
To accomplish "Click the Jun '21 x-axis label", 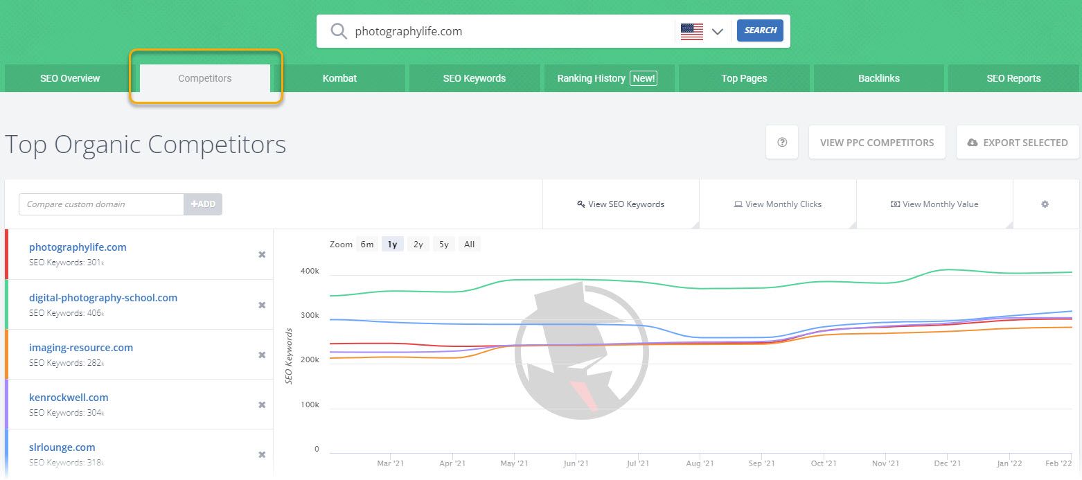I will pyautogui.click(x=576, y=463).
